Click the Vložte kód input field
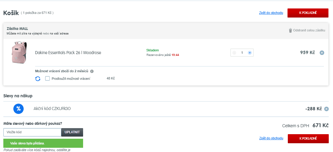Viewport: 333px width, 152px height. [32, 132]
